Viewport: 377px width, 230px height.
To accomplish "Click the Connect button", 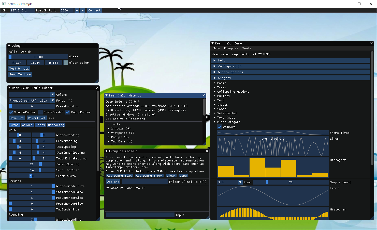I will (94, 10).
